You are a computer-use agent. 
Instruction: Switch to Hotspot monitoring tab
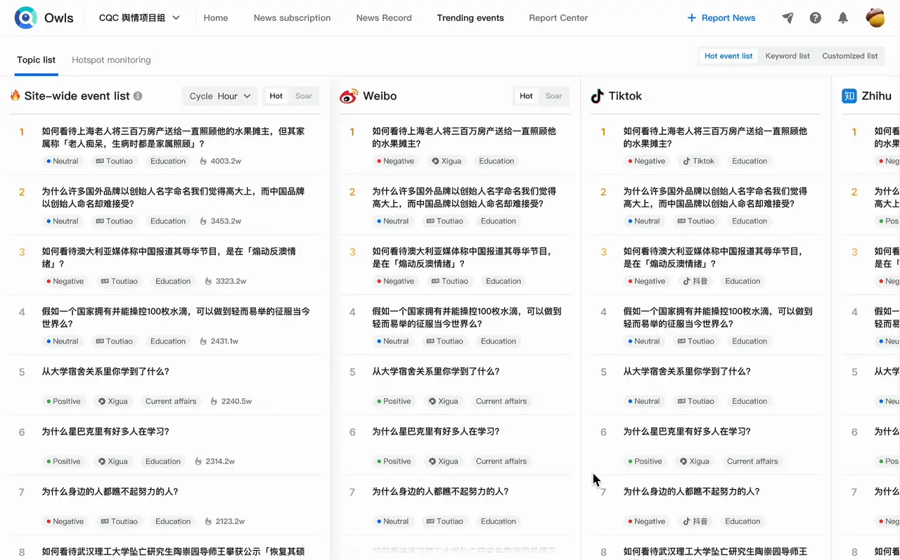(x=111, y=60)
